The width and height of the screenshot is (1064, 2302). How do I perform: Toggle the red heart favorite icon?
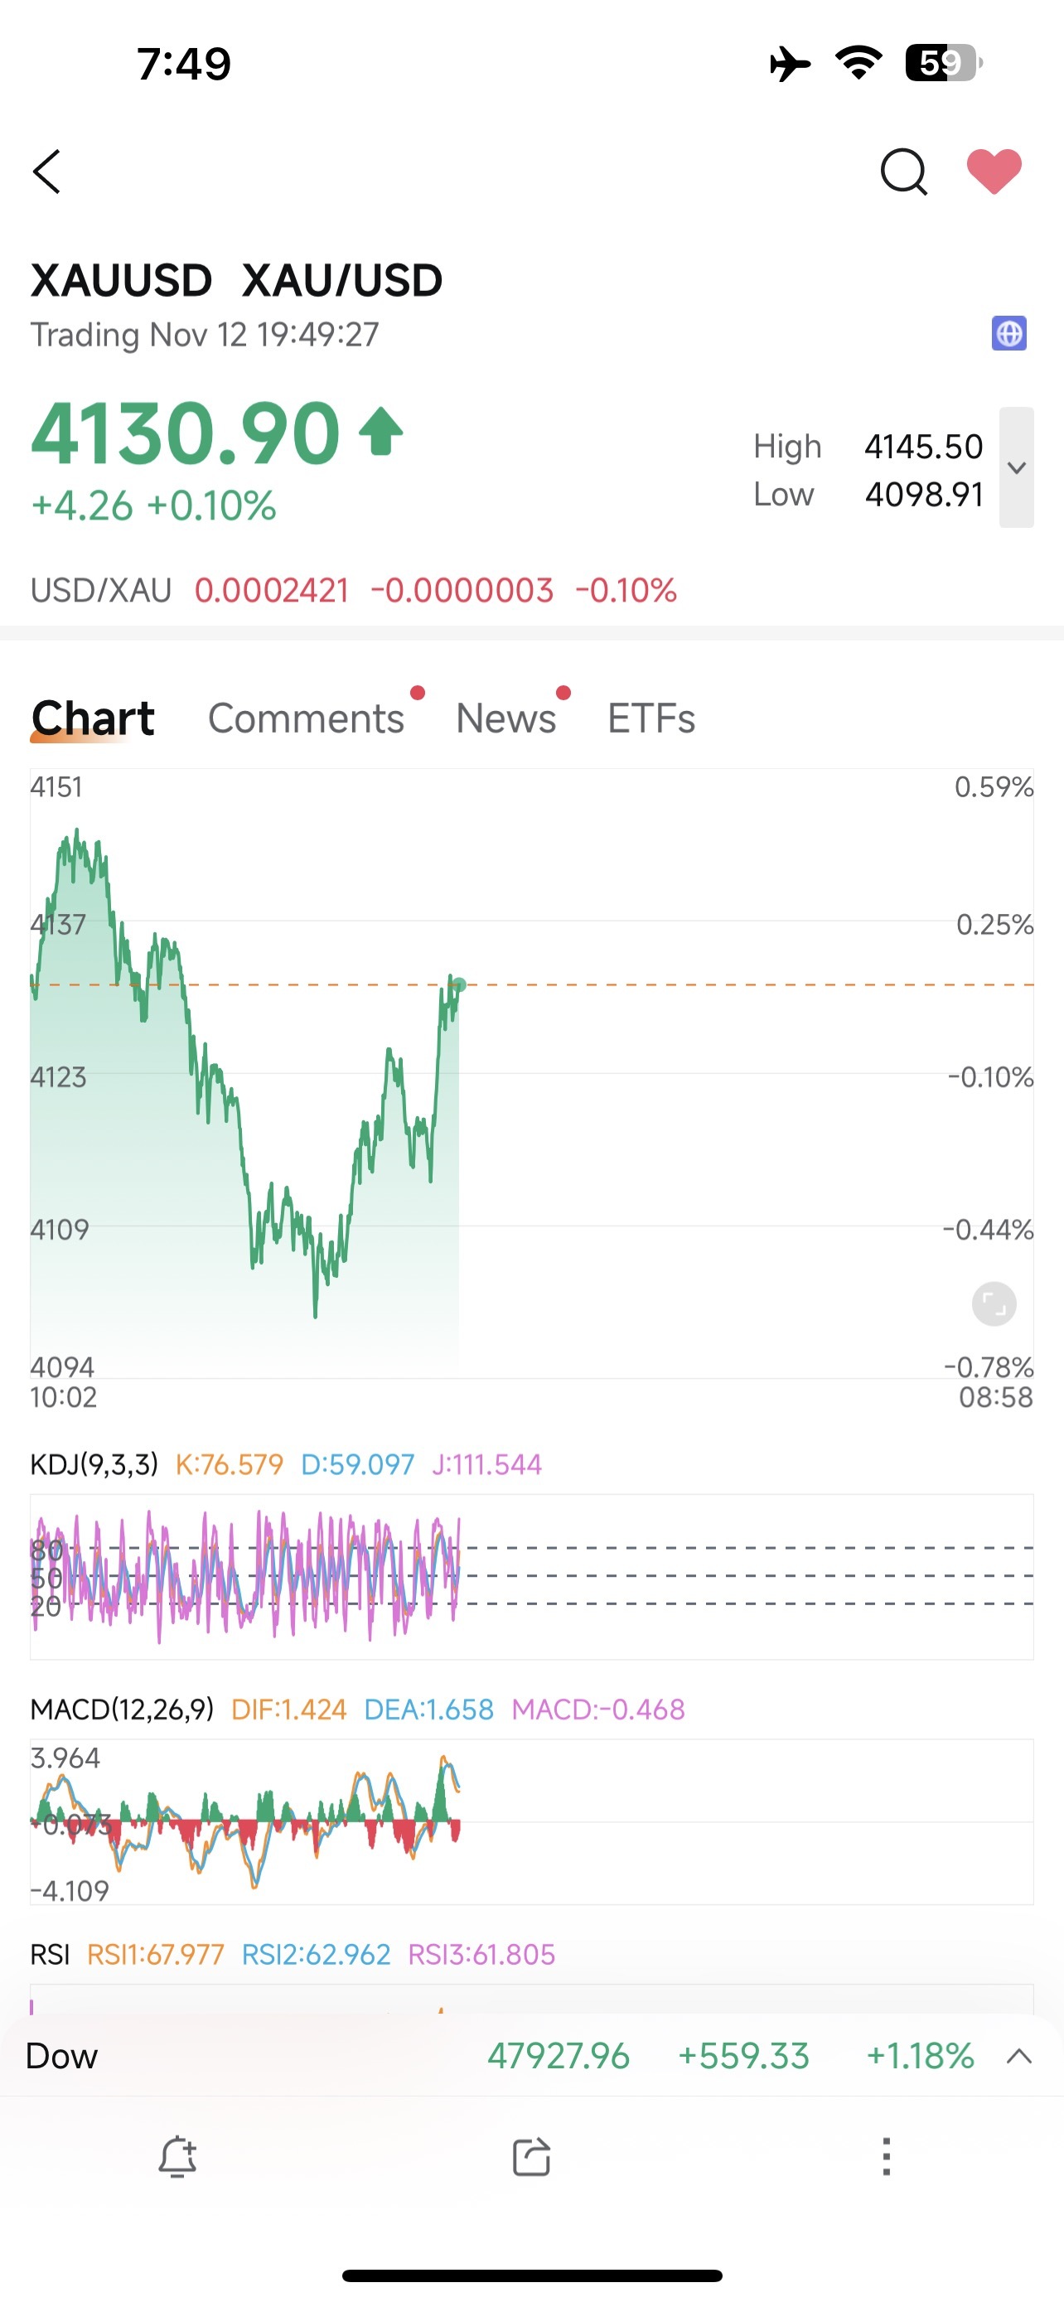(x=994, y=171)
